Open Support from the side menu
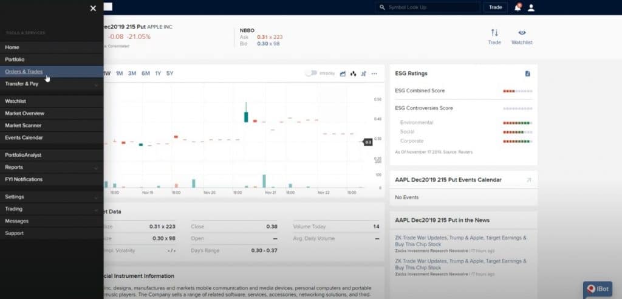This screenshot has height=299, width=622. pos(52,233)
